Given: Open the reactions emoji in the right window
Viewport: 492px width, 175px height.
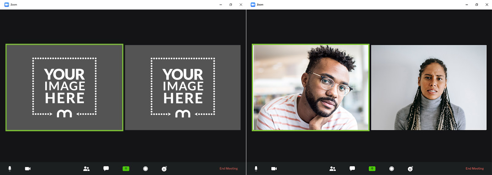Looking at the screenshot, I should point(410,169).
